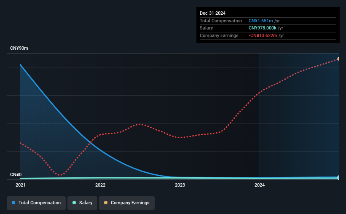
Task: Click the -CN¥13.622m company earnings value
Action: [x=263, y=35]
